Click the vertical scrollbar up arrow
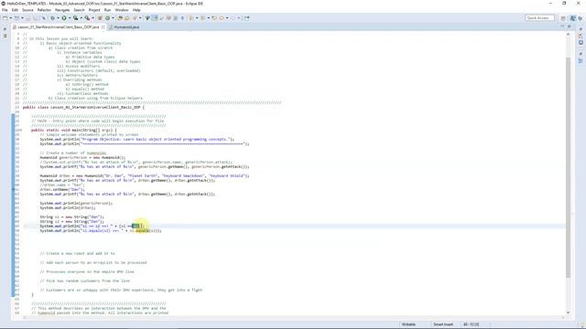586x329 pixels. (x=568, y=34)
